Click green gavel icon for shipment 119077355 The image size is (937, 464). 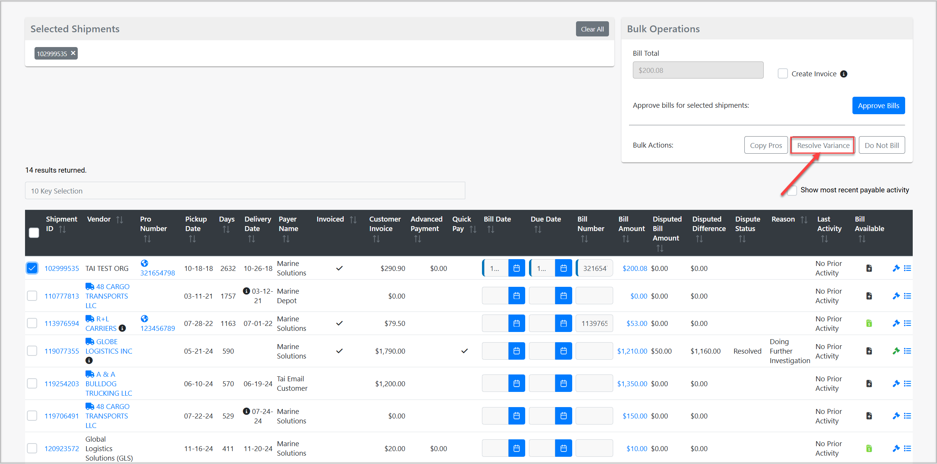click(896, 351)
